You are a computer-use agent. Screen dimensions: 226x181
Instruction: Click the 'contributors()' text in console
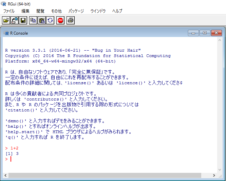coord(45,99)
